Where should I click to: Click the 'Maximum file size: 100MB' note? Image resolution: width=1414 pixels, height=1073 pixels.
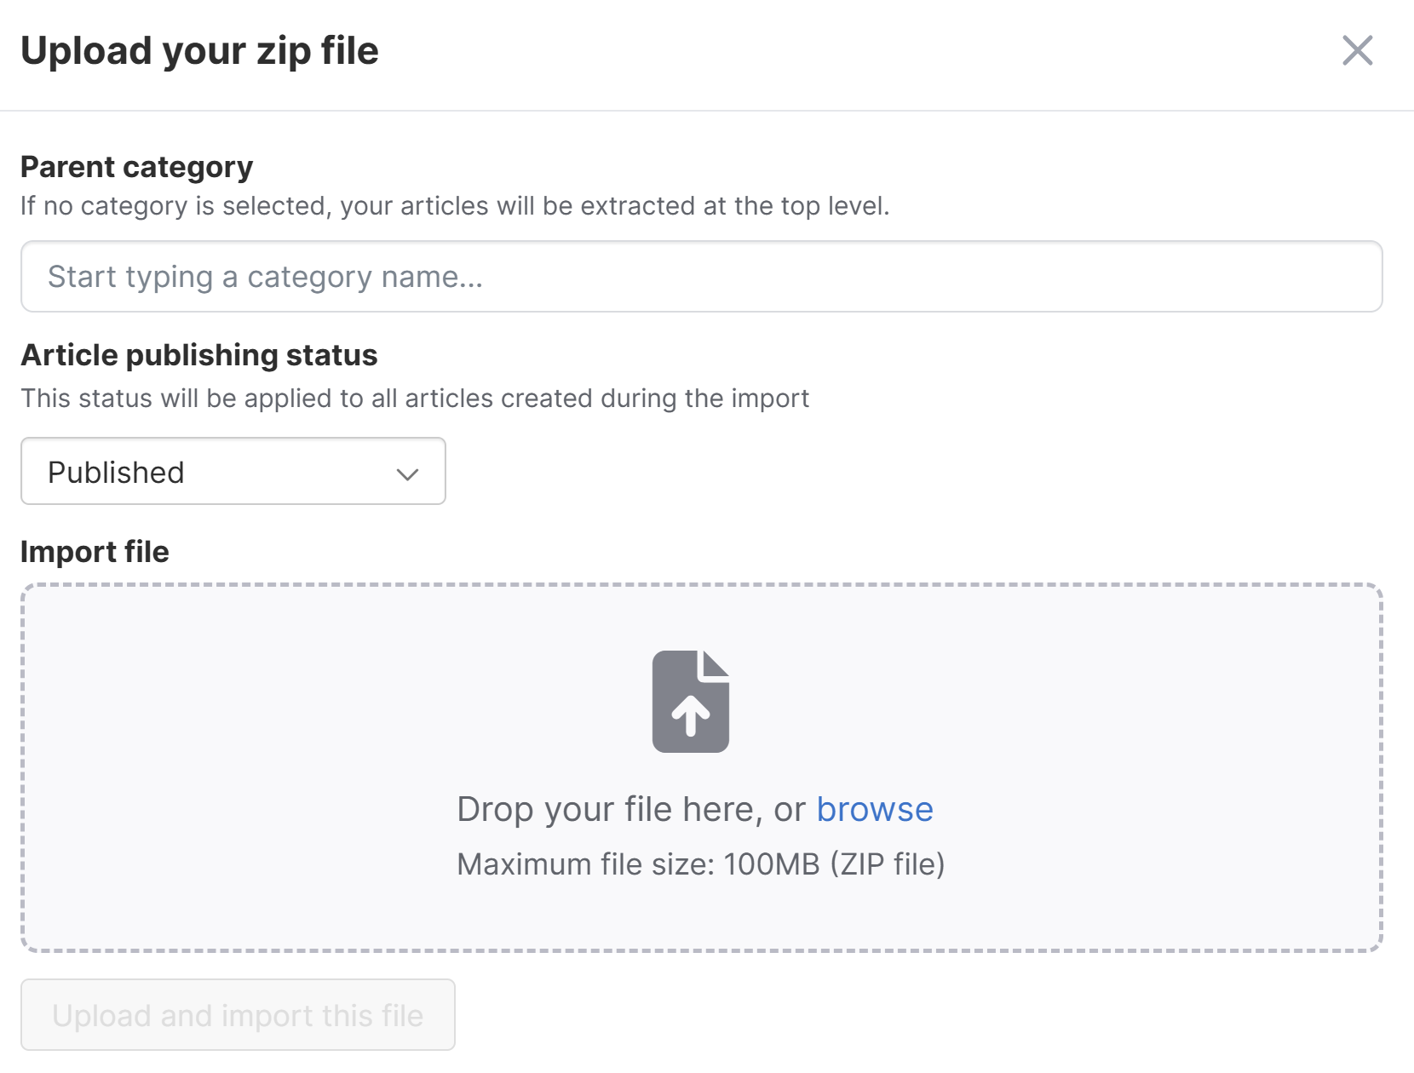click(638, 864)
